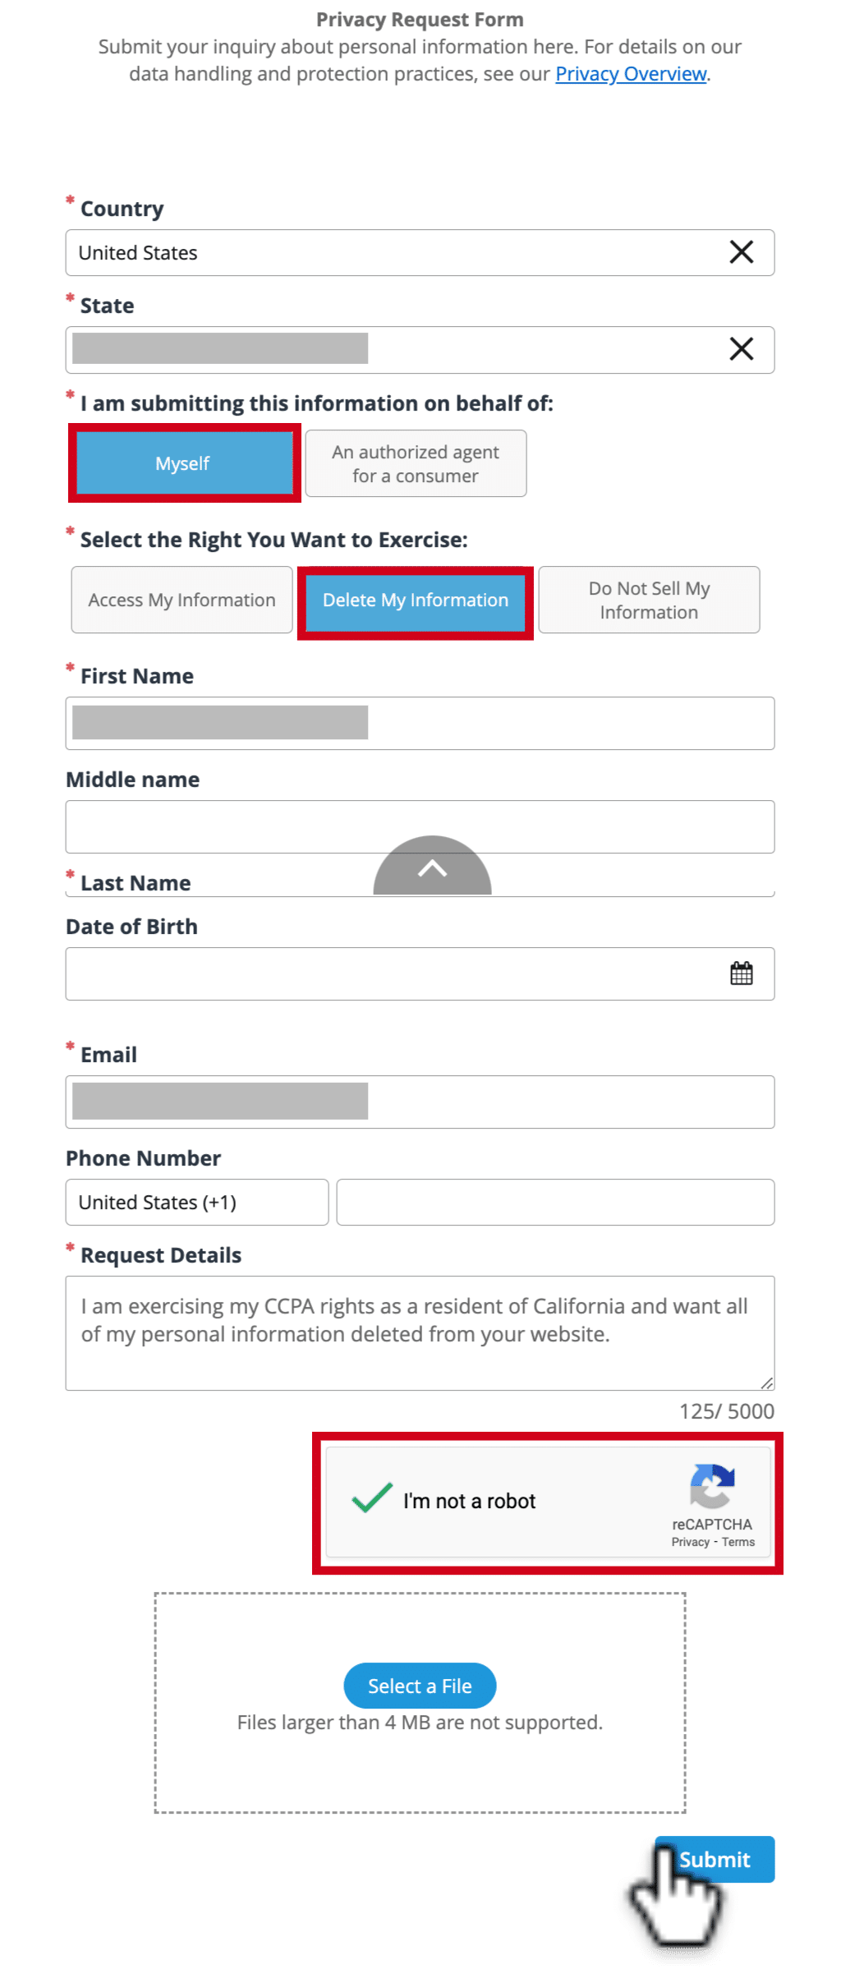
Task: Open the Privacy Overview link
Action: [x=631, y=74]
